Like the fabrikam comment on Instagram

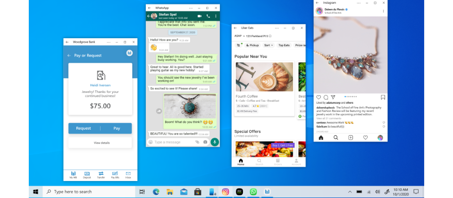[x=384, y=126]
